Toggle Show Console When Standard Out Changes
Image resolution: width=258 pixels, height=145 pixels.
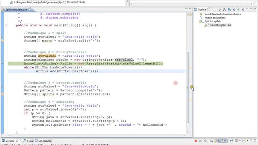point(221,141)
